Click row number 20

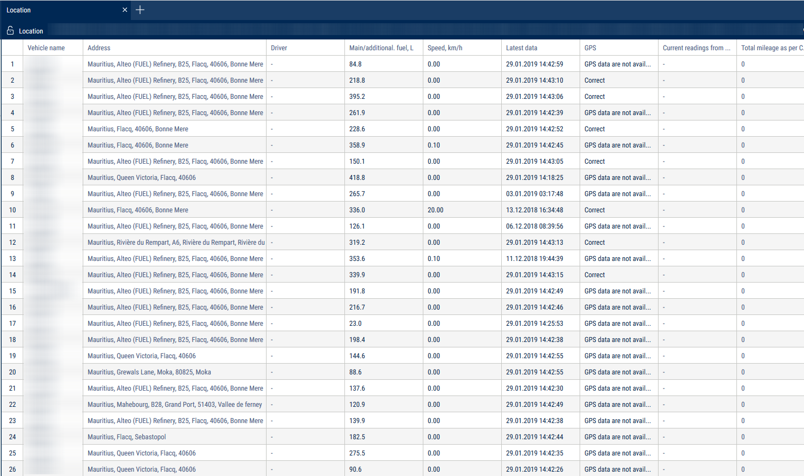pos(12,372)
